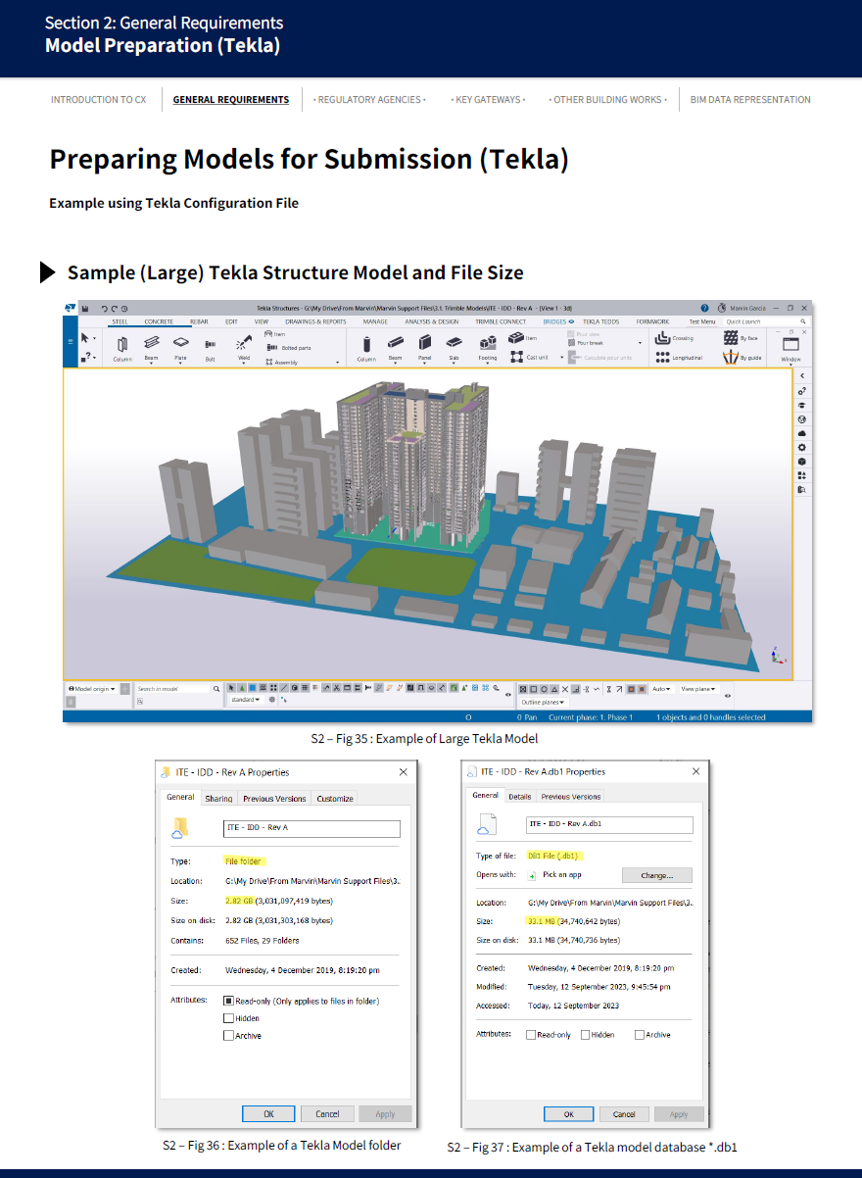The image size is (862, 1178).
Task: Open the STEEL ribbon tab
Action: tap(120, 321)
